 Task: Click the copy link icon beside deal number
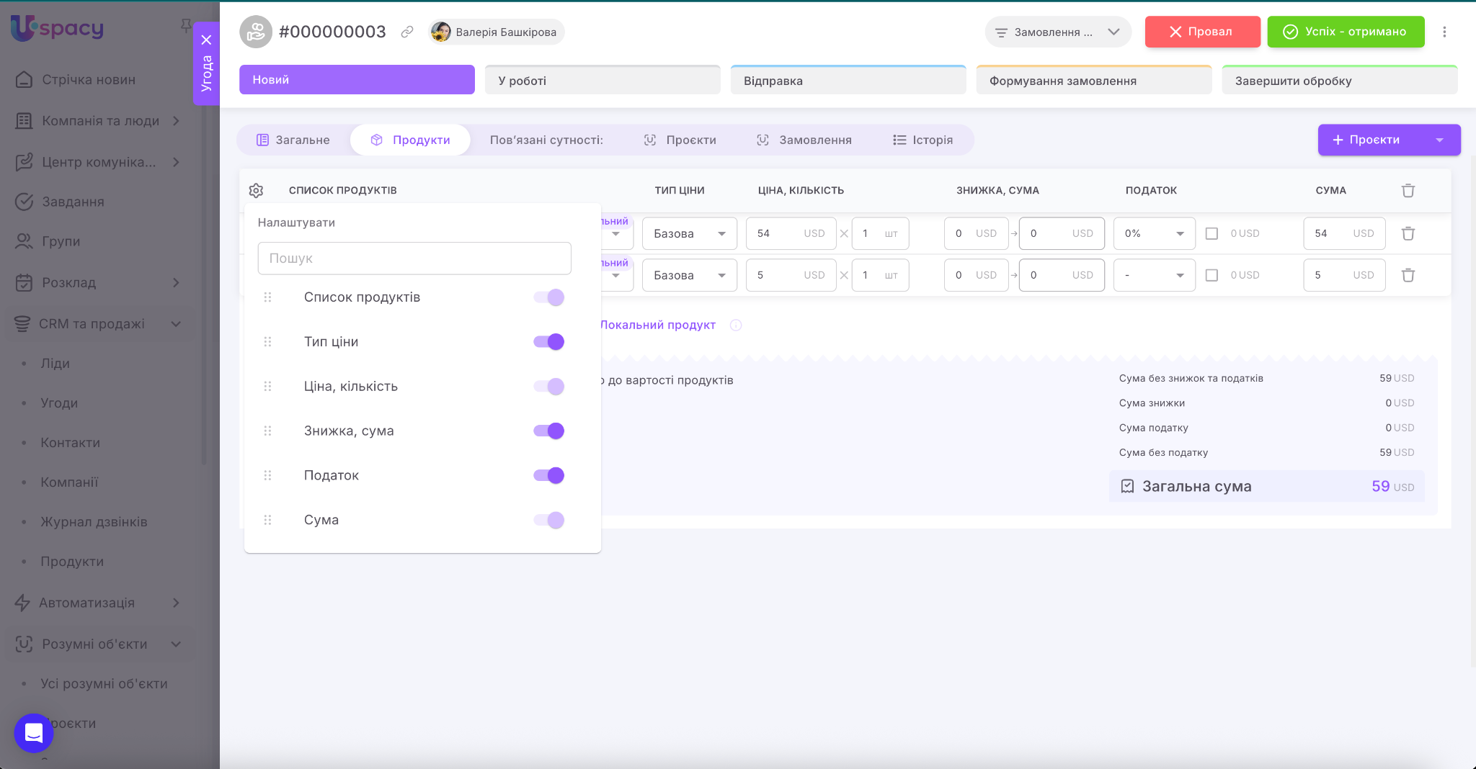click(407, 32)
